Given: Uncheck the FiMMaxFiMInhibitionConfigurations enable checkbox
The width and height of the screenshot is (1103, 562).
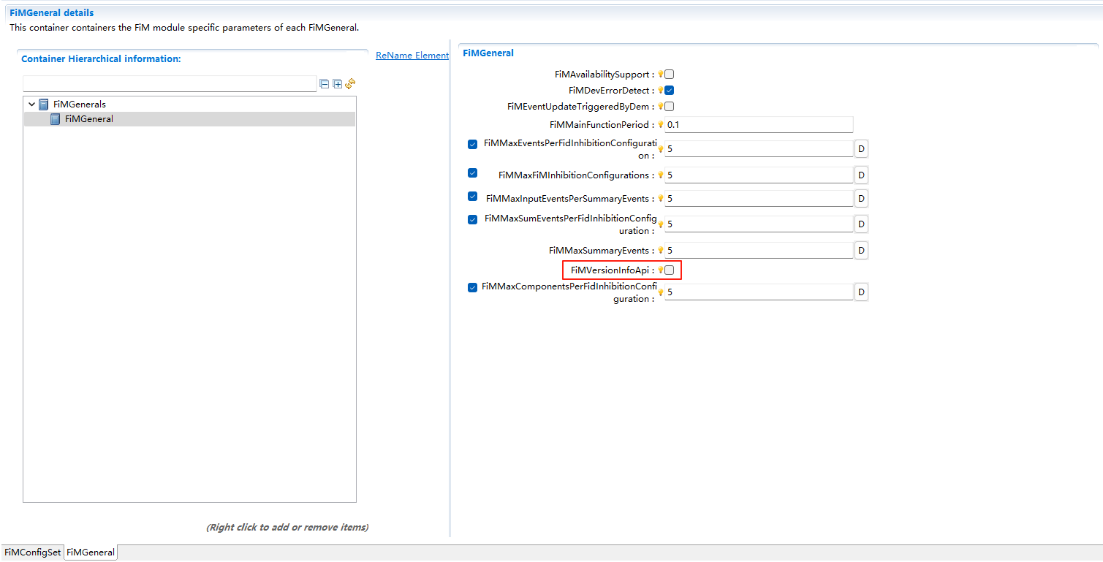Looking at the screenshot, I should pos(472,173).
